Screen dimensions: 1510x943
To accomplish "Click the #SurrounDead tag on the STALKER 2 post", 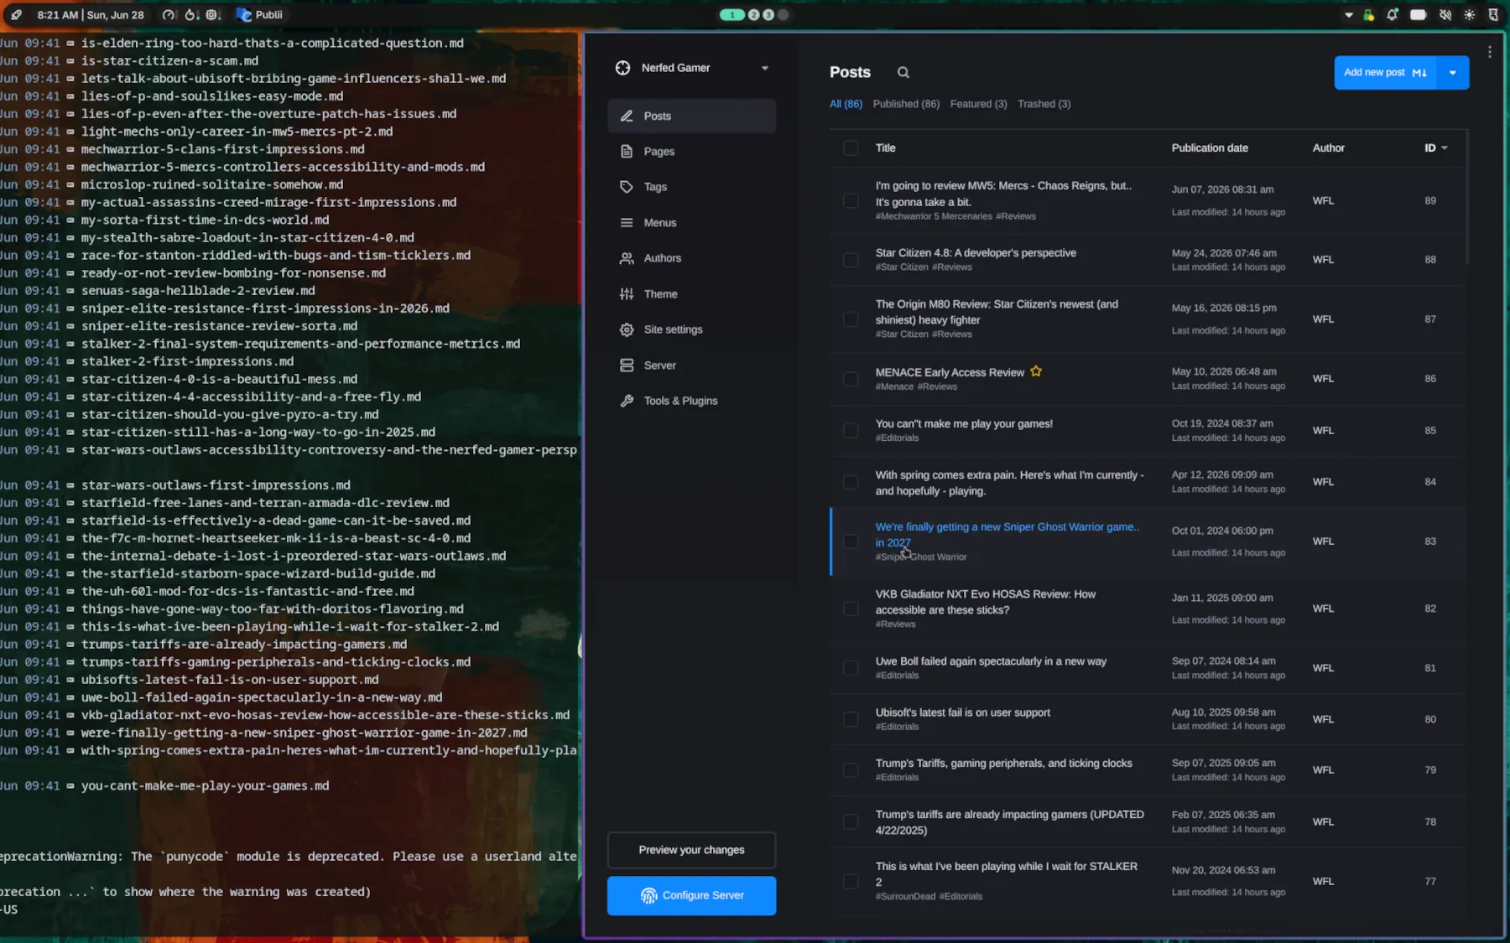I will (x=905, y=897).
